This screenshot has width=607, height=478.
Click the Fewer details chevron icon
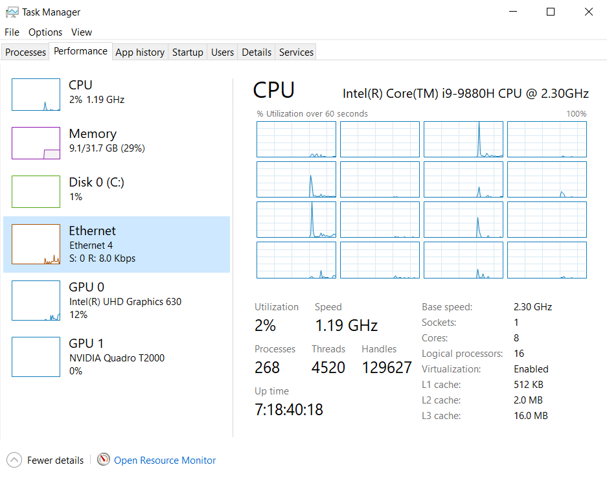(x=14, y=461)
